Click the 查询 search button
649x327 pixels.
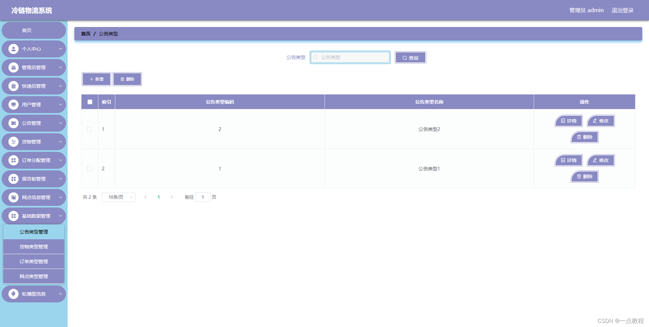pos(410,58)
